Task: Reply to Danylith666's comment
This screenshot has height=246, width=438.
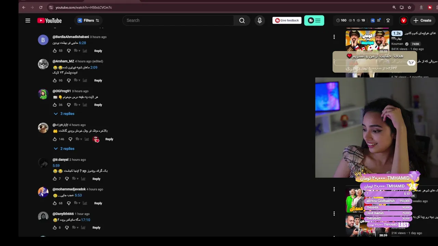Action: pos(96,228)
